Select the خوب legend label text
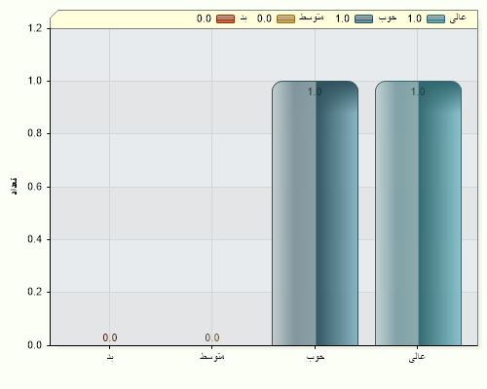Viewport: 487px width, 389px height. click(x=388, y=18)
